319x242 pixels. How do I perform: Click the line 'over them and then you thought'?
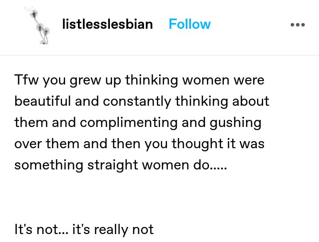pyautogui.click(x=140, y=144)
